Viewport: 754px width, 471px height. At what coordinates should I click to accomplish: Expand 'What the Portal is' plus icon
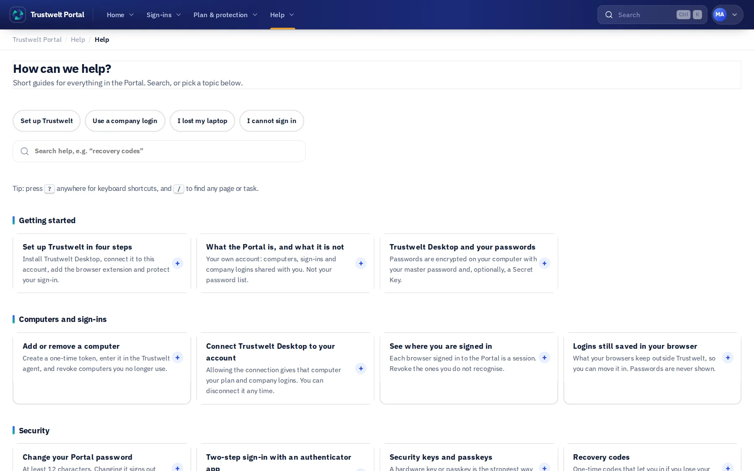[x=361, y=263]
